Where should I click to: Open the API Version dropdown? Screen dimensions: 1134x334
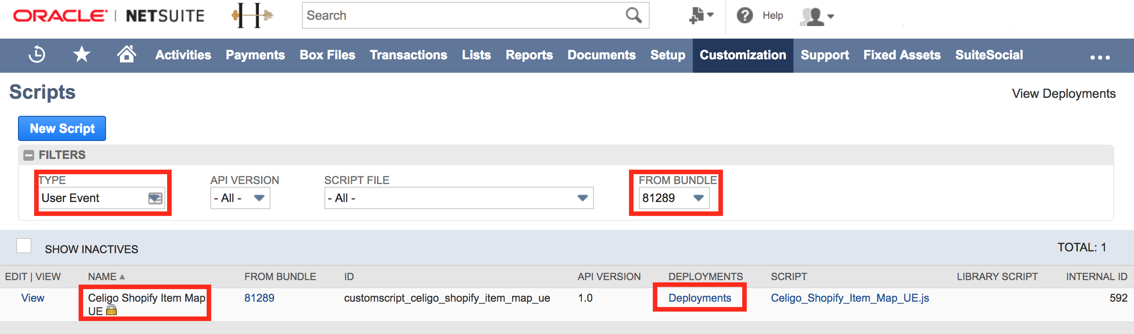(240, 198)
